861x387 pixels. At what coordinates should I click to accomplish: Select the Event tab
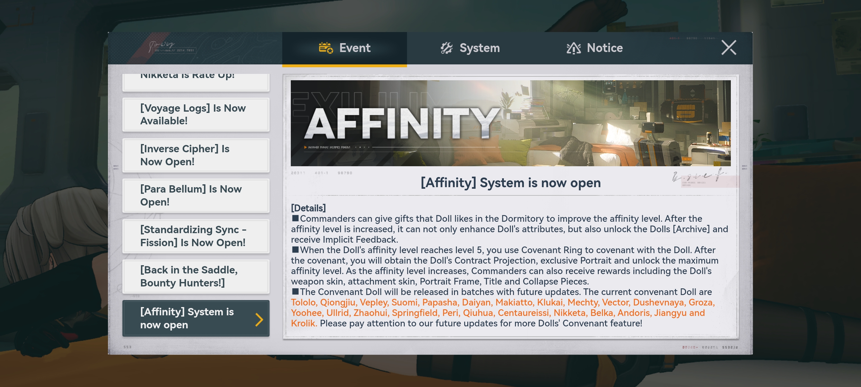point(344,48)
